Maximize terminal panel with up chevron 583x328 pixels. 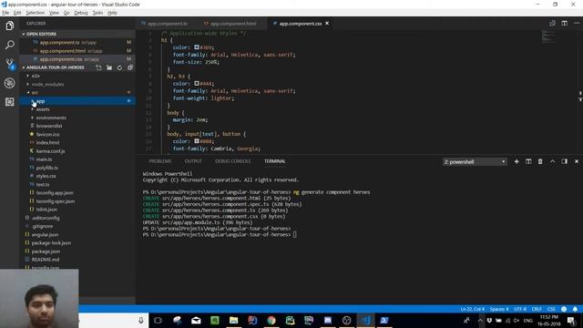553,161
